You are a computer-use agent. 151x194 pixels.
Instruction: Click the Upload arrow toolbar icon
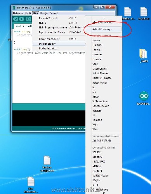(x=21, y=19)
